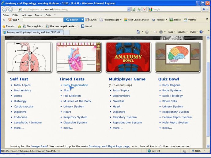Open the Sécurité dropdown menu
The height and width of the screenshot is (158, 211).
[182, 32]
